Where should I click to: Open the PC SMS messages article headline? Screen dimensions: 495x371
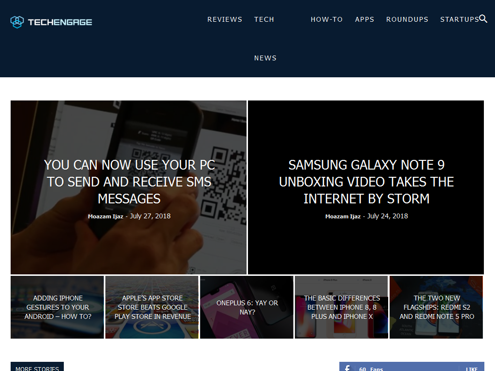tap(129, 182)
